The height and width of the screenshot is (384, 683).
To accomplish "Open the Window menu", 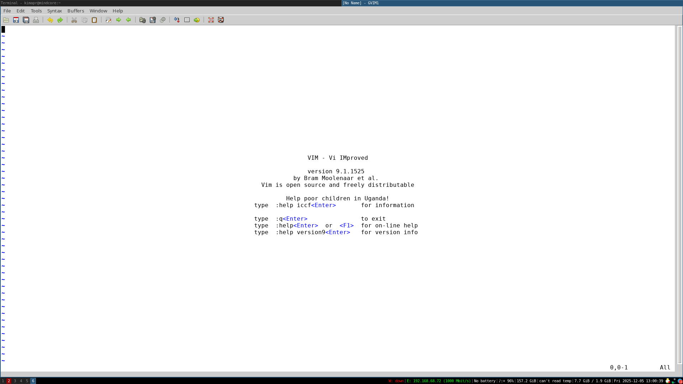I will click(98, 11).
